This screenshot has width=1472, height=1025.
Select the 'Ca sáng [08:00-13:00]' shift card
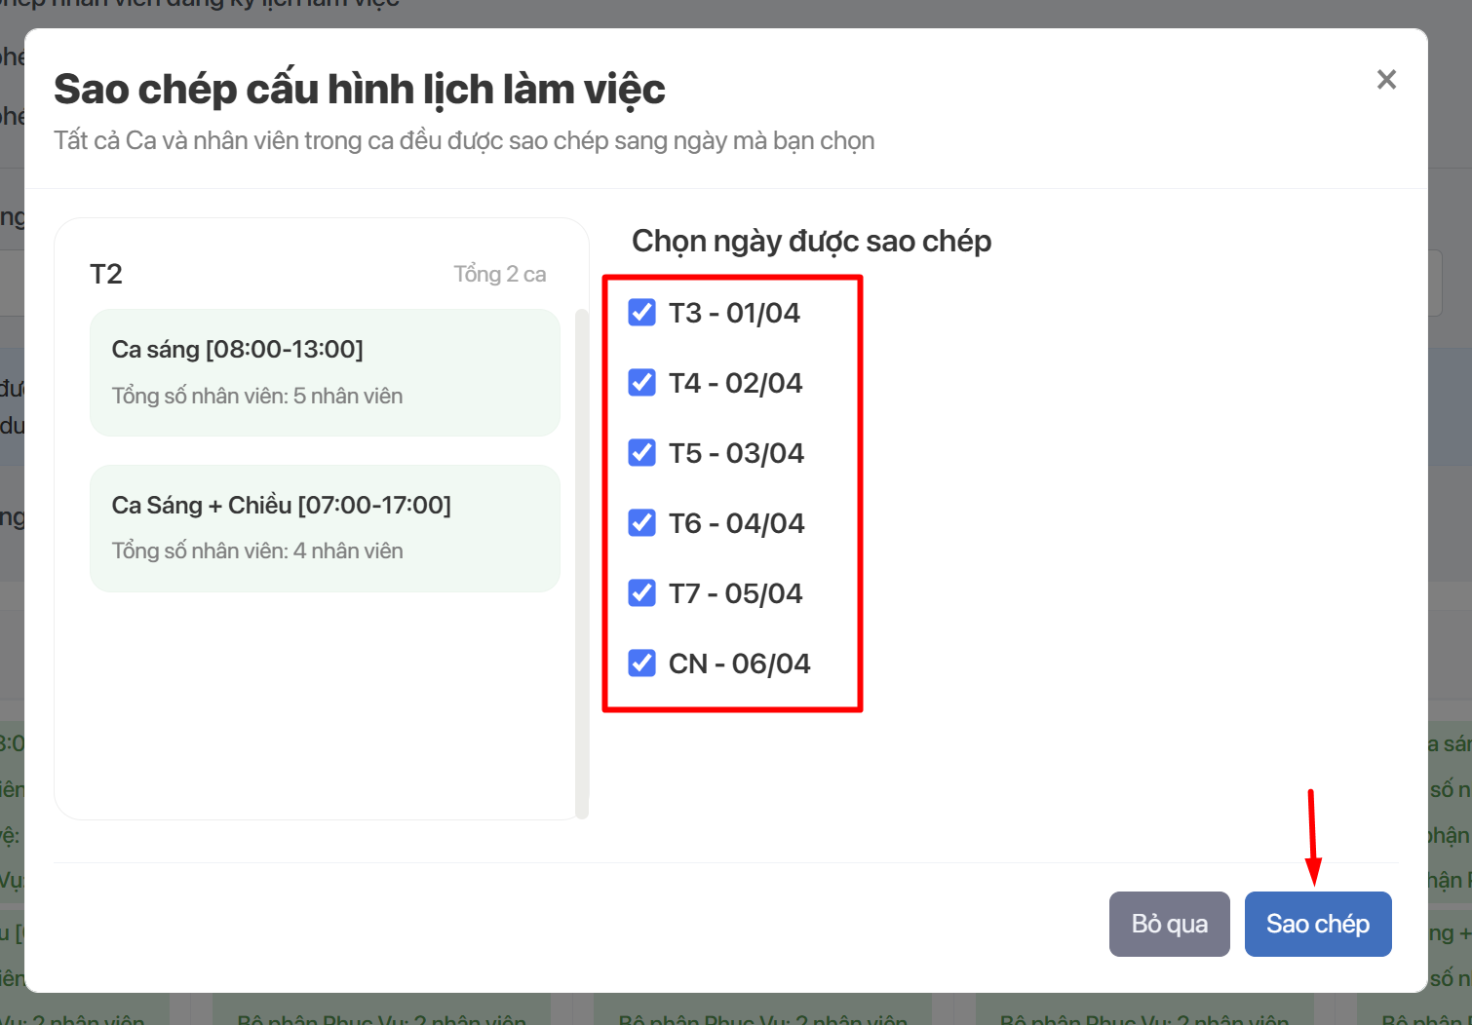(x=325, y=372)
